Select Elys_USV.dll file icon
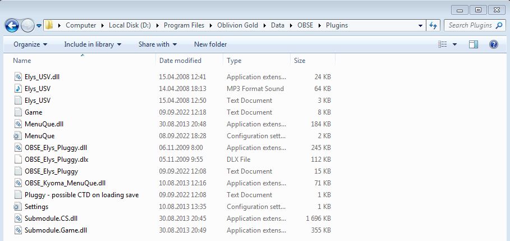 (x=18, y=77)
